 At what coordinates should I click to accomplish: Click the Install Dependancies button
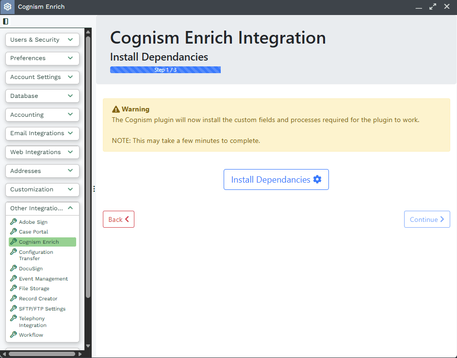tap(276, 180)
